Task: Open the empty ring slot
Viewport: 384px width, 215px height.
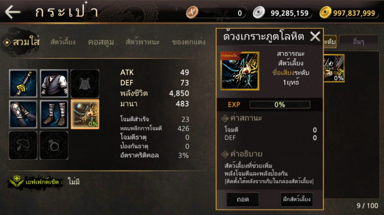Action: pos(54,146)
